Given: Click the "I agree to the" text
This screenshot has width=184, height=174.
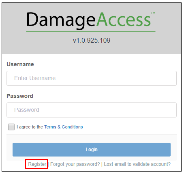Looking at the screenshot, I should (x=30, y=127).
